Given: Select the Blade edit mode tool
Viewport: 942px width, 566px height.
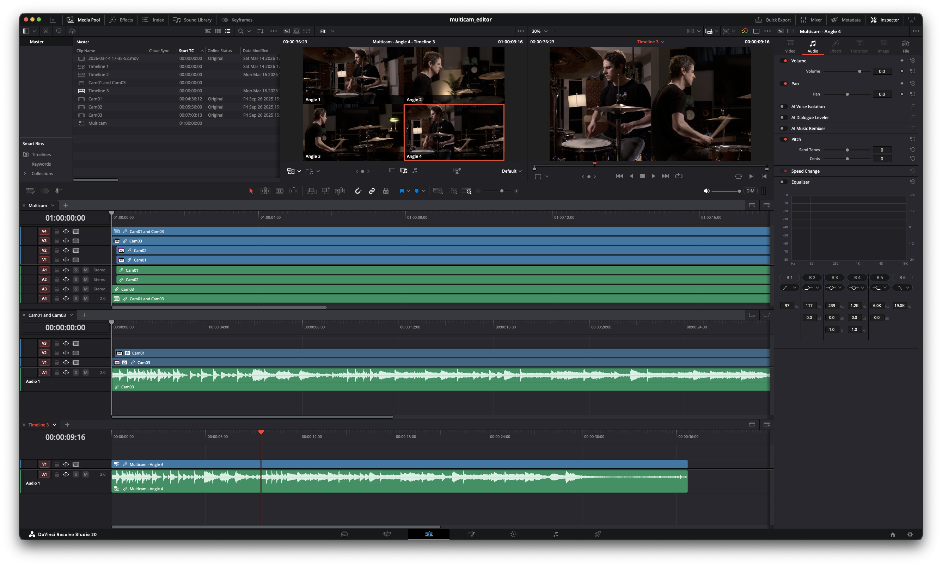Looking at the screenshot, I should [279, 191].
